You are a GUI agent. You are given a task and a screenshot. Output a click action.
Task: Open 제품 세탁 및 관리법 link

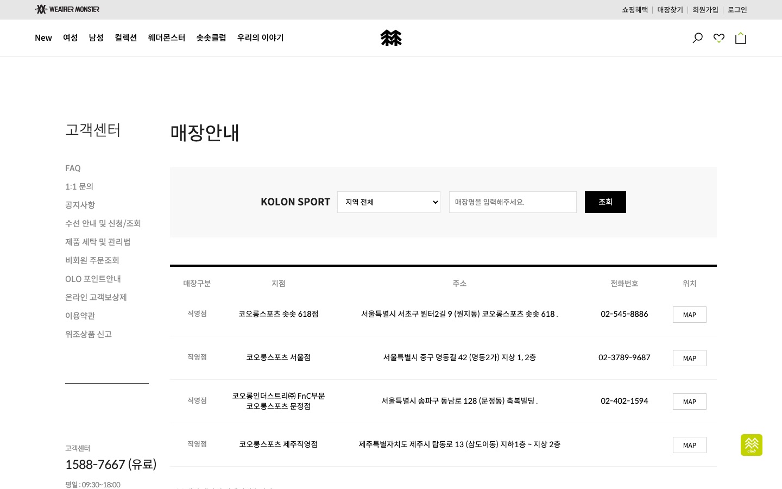[98, 242]
